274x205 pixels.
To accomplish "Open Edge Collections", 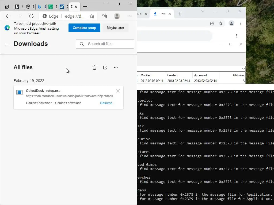I will tap(105, 16).
